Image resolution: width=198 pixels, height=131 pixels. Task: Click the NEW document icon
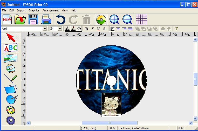(7, 19)
